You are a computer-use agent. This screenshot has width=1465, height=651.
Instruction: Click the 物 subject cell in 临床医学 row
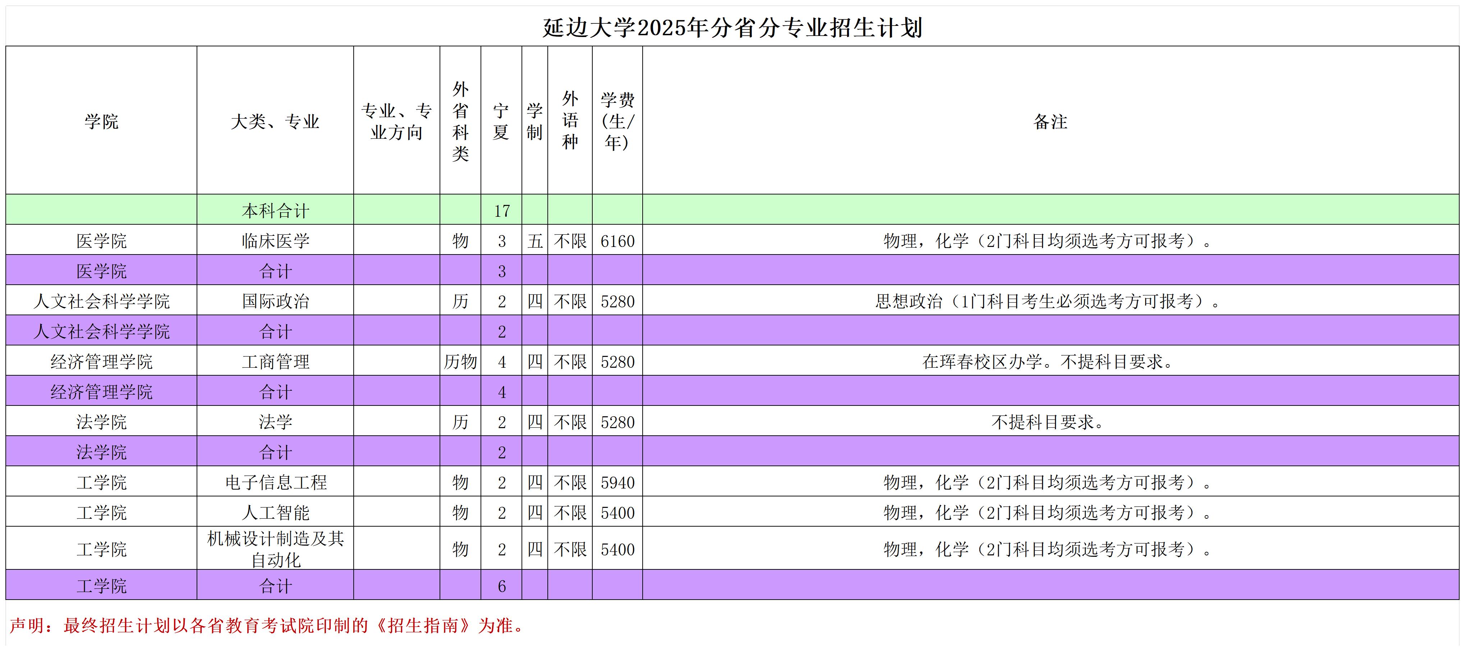coord(460,240)
